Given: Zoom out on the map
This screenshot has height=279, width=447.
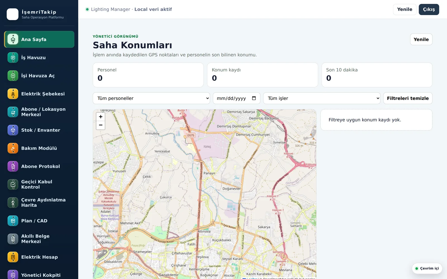Looking at the screenshot, I should pos(101,125).
